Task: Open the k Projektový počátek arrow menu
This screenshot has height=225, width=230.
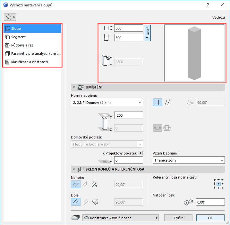Action: [x=141, y=153]
